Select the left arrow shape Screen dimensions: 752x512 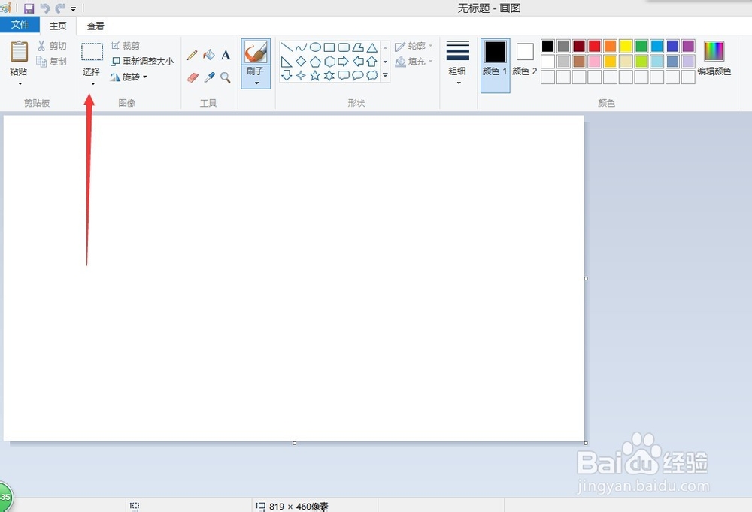(x=358, y=62)
